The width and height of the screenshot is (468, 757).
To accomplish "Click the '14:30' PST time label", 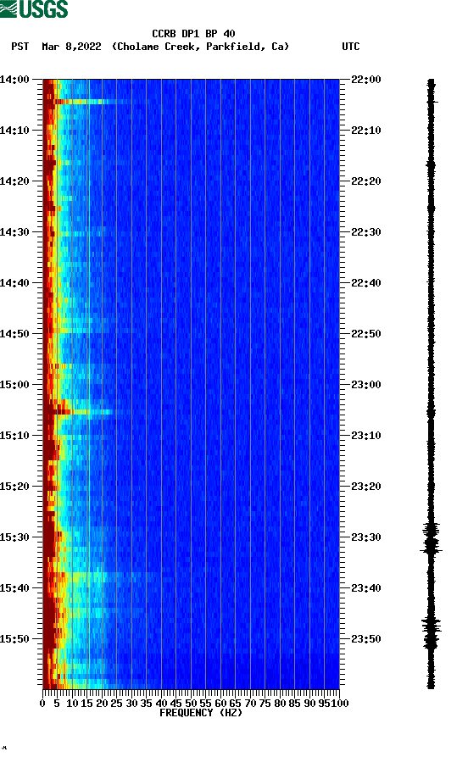I will [14, 231].
